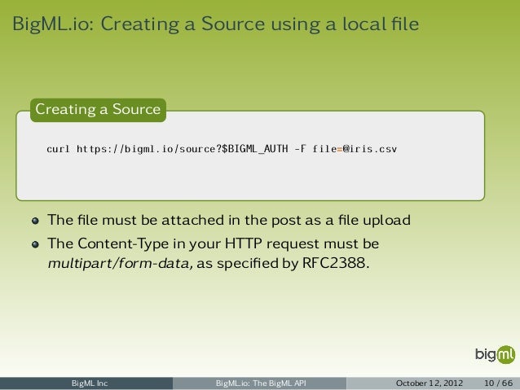520x390 pixels.
Task: Click the bullet 'The file must be attached in the post'
Action: (x=229, y=220)
